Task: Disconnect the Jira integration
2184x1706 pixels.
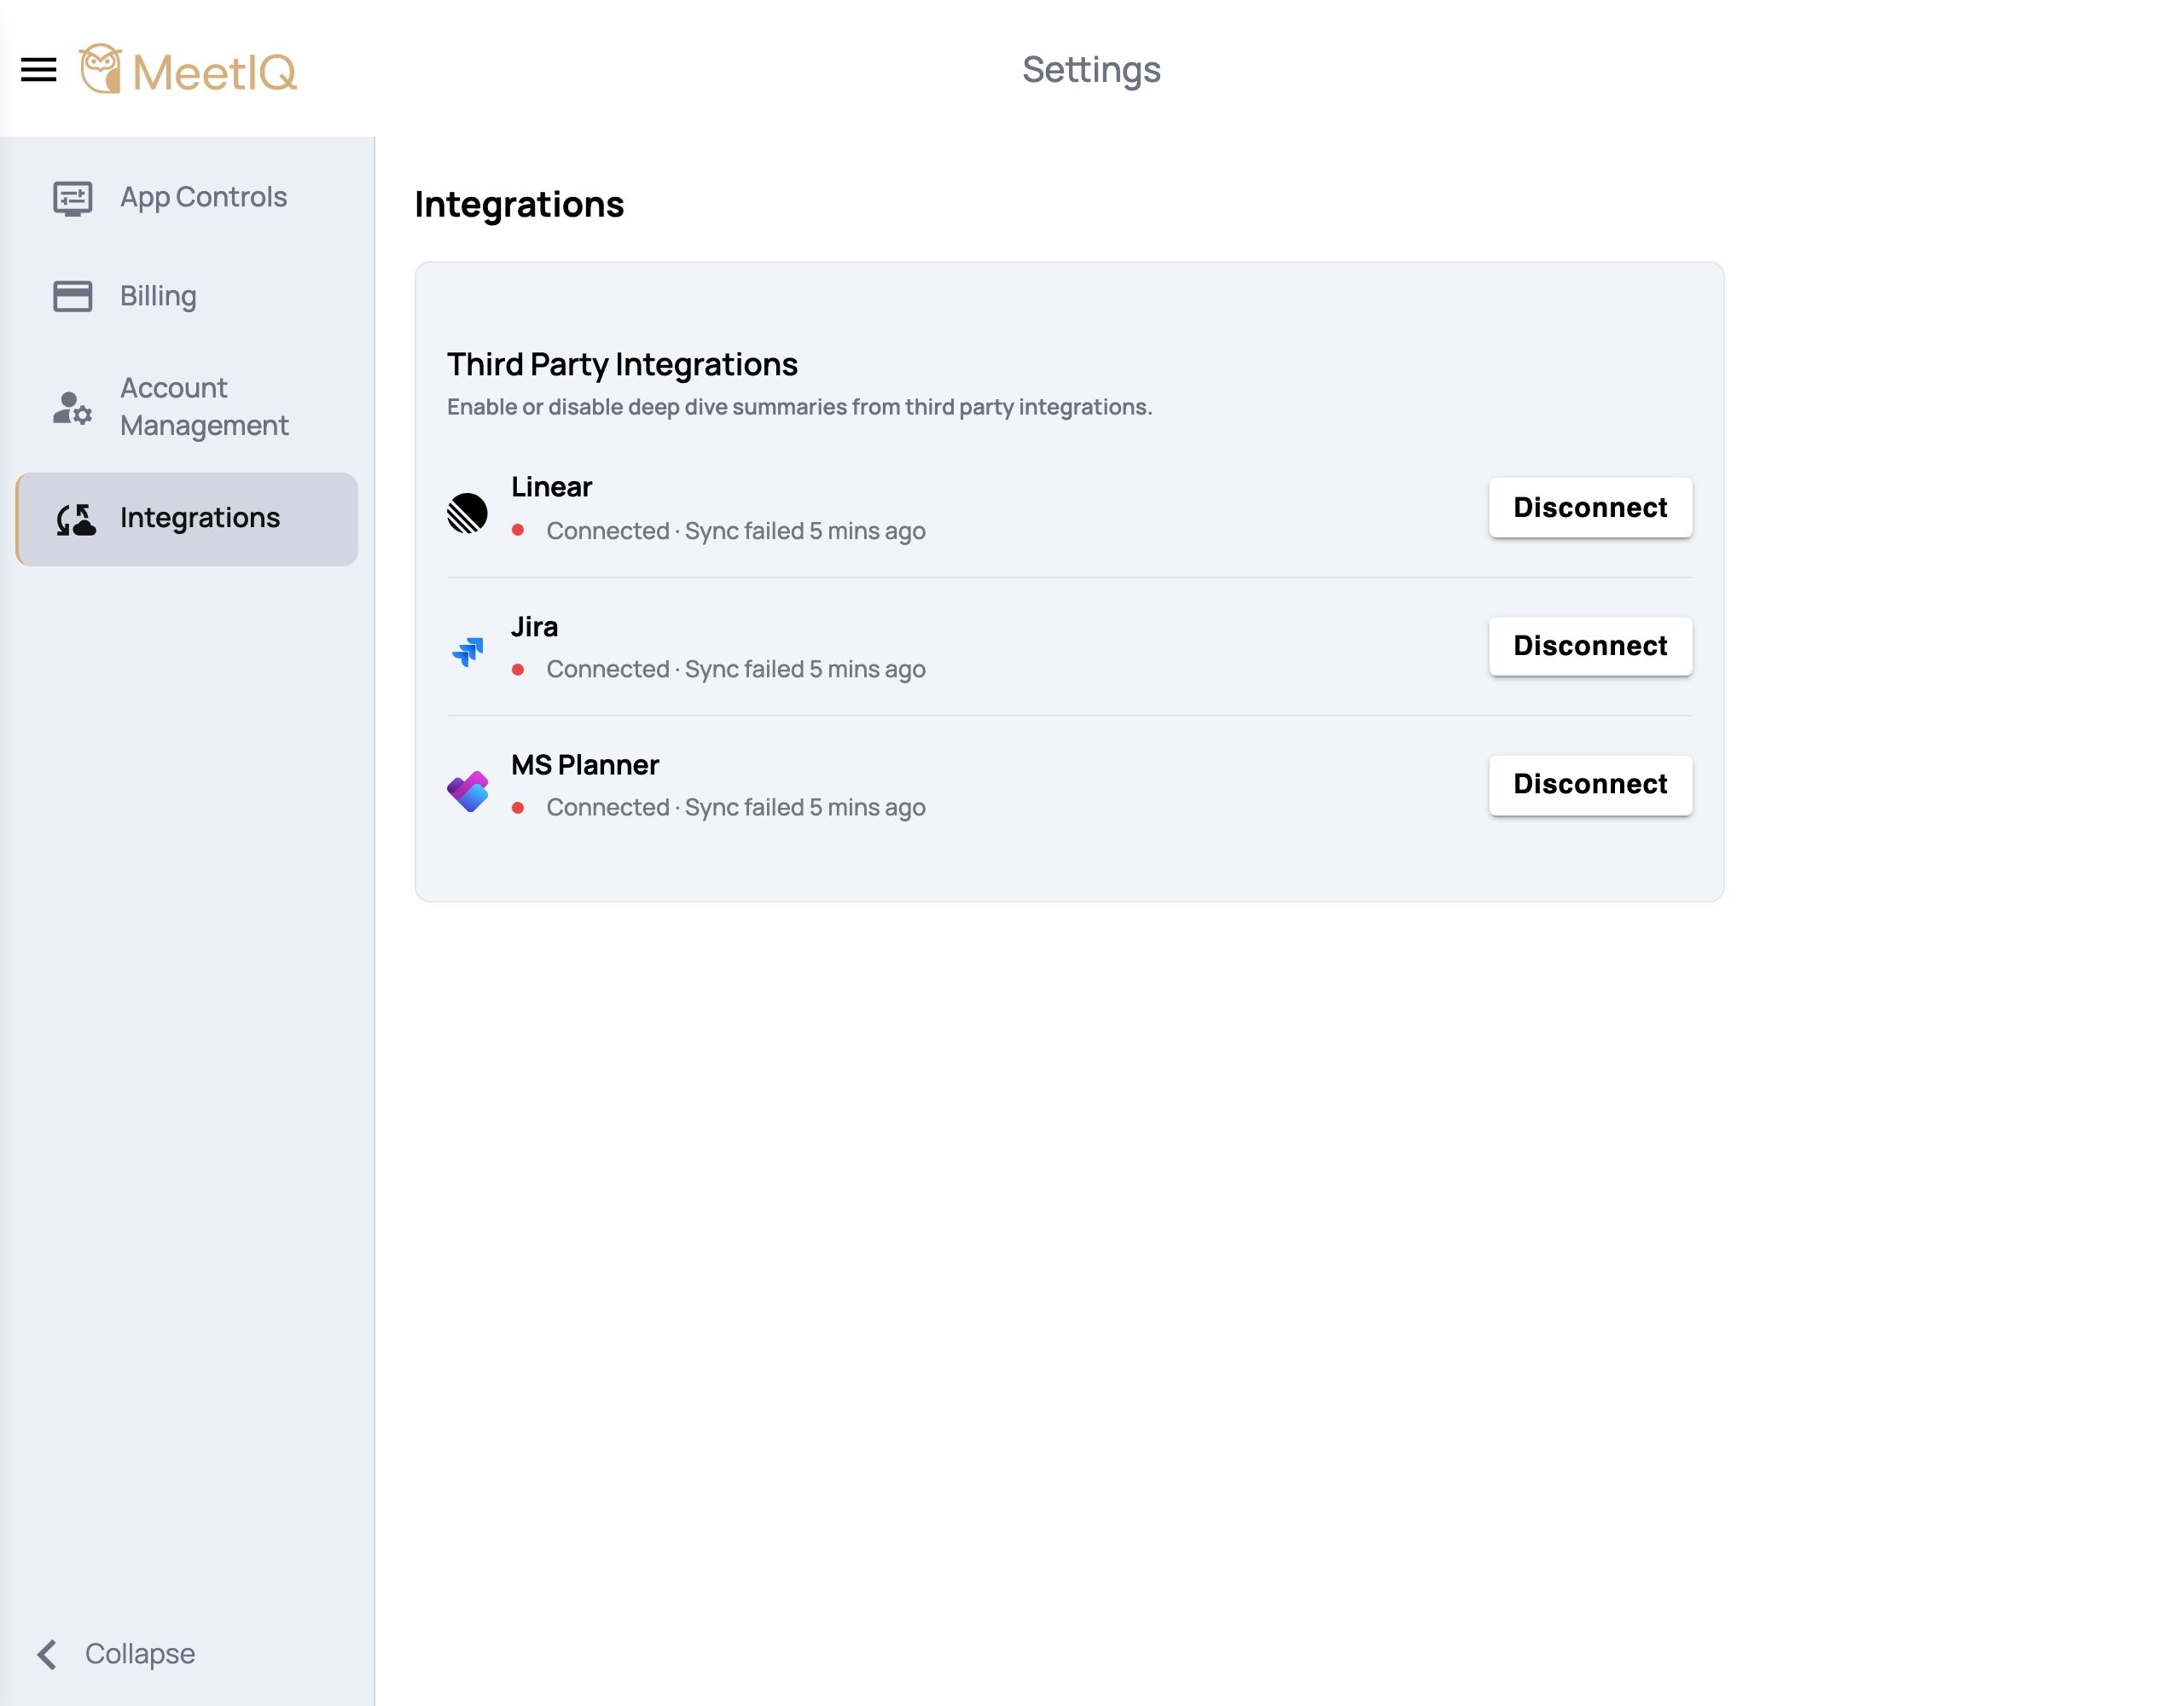Action: tap(1590, 646)
